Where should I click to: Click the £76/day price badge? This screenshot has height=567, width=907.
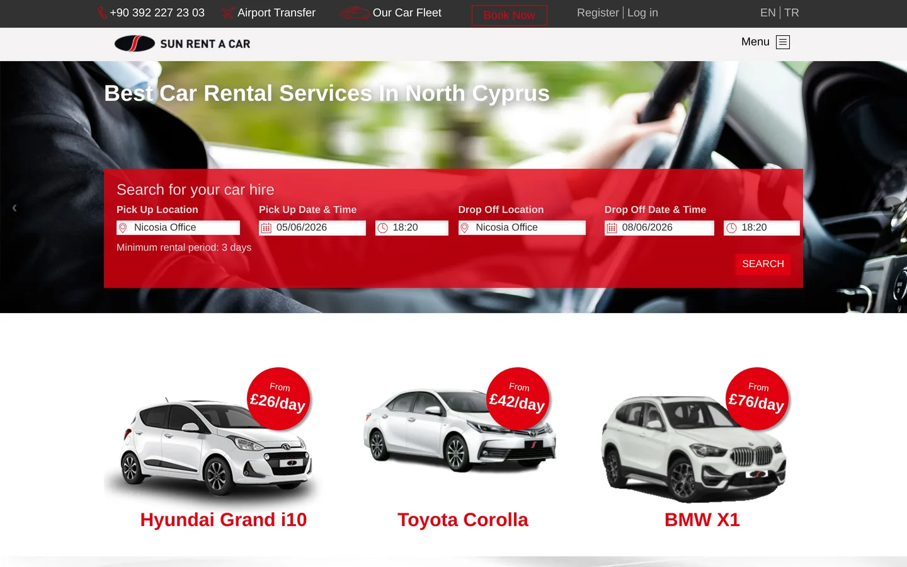click(757, 399)
